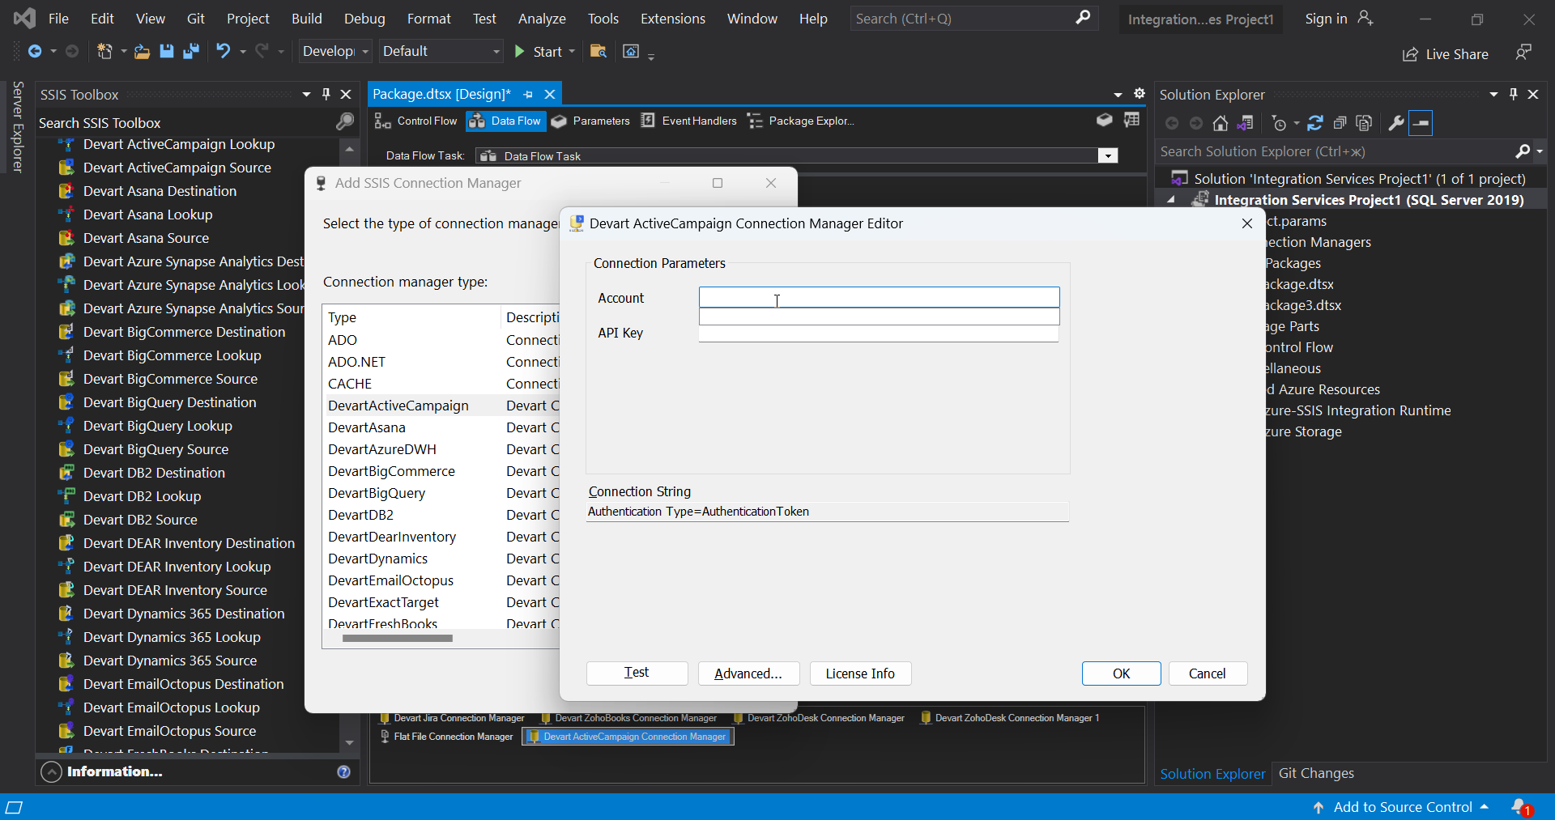The height and width of the screenshot is (820, 1555).
Task: Collapse the Integration Services Project1 node
Action: click(1172, 199)
